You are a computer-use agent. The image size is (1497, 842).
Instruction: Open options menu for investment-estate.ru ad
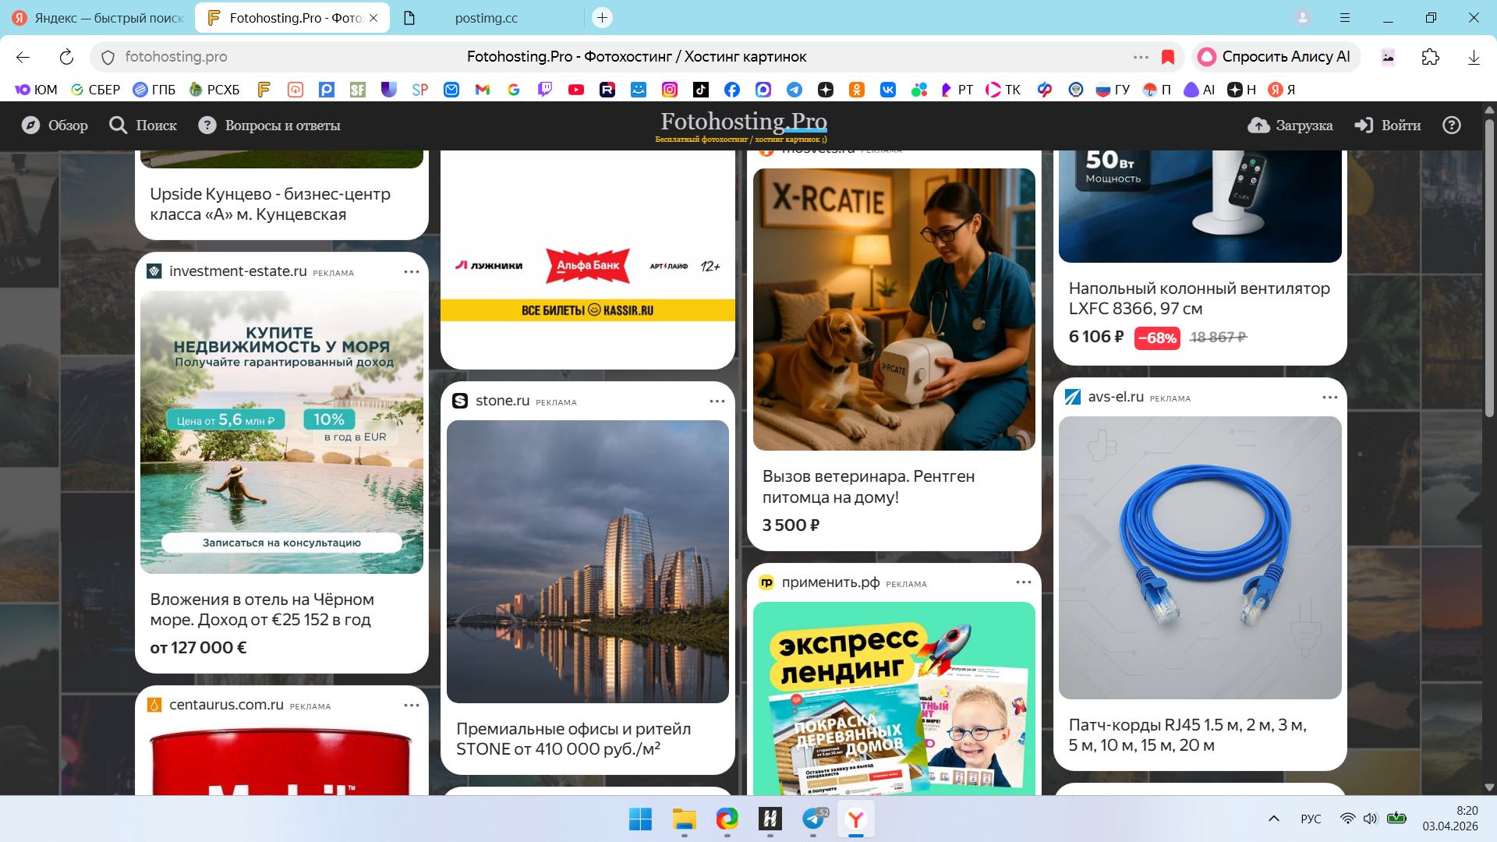pyautogui.click(x=412, y=272)
